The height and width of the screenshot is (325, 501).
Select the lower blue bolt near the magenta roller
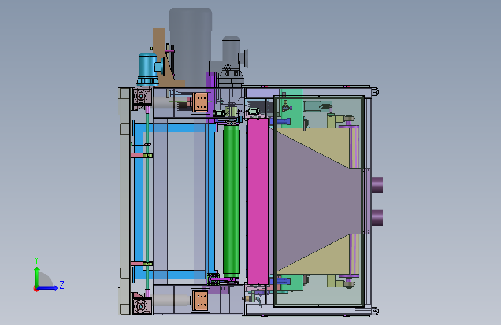[x=280, y=281]
